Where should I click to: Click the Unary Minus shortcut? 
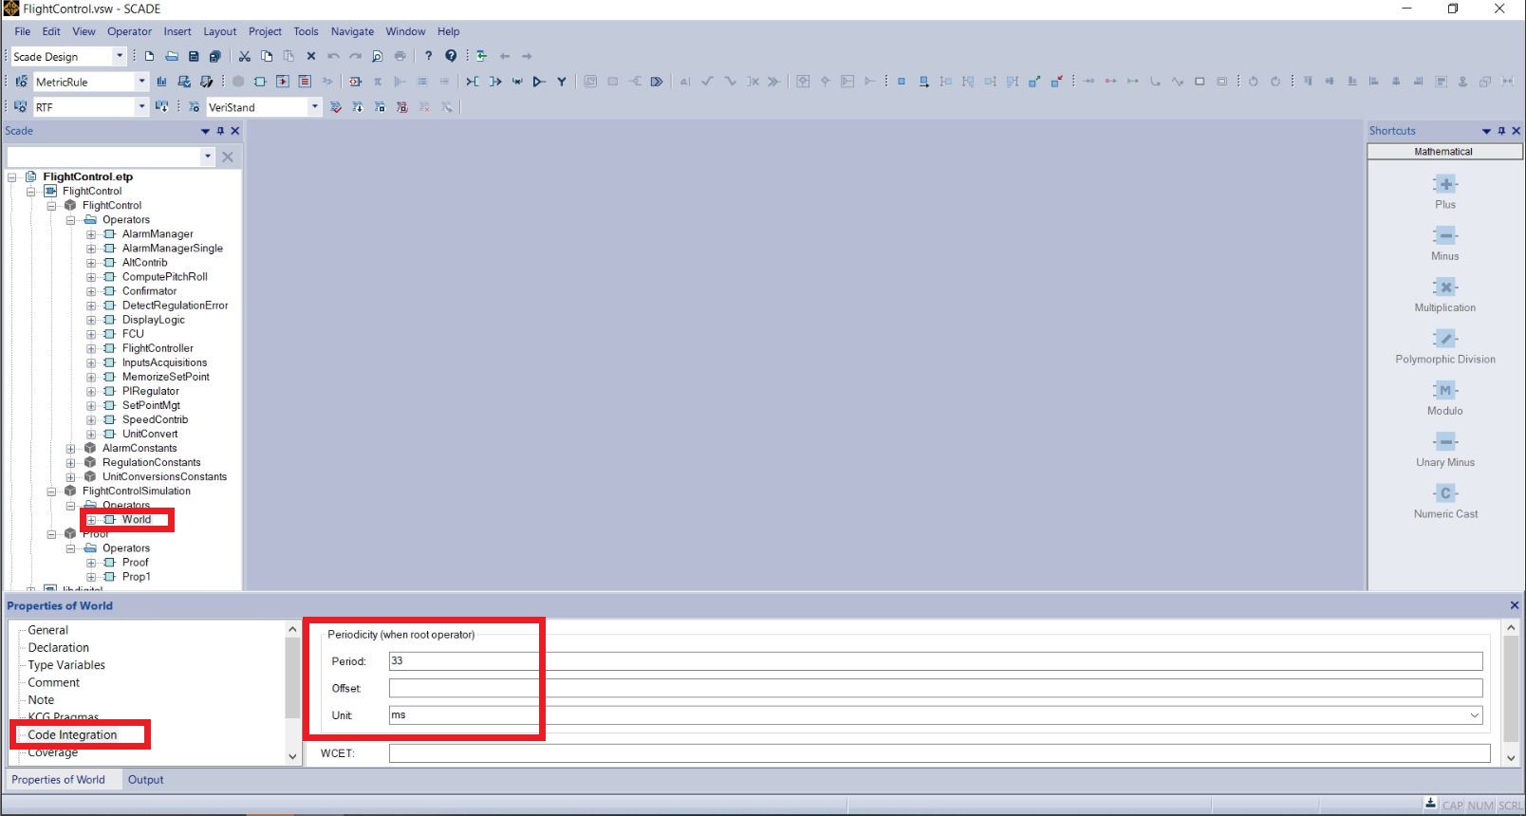(1445, 449)
